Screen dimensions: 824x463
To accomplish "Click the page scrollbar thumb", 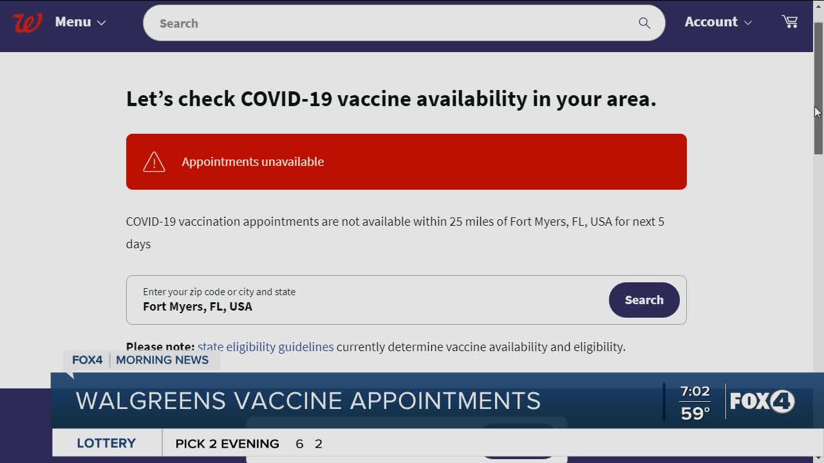I will click(818, 88).
